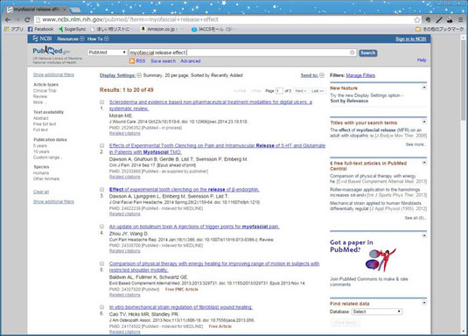Click Clear all filters link
The width and height of the screenshot is (468, 336).
pyautogui.click(x=41, y=192)
